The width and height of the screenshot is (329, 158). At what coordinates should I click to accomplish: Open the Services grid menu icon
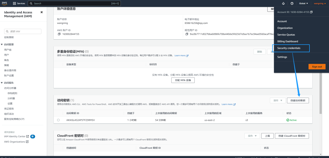14,4
